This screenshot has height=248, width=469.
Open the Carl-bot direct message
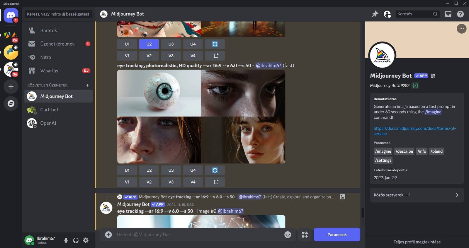point(49,110)
